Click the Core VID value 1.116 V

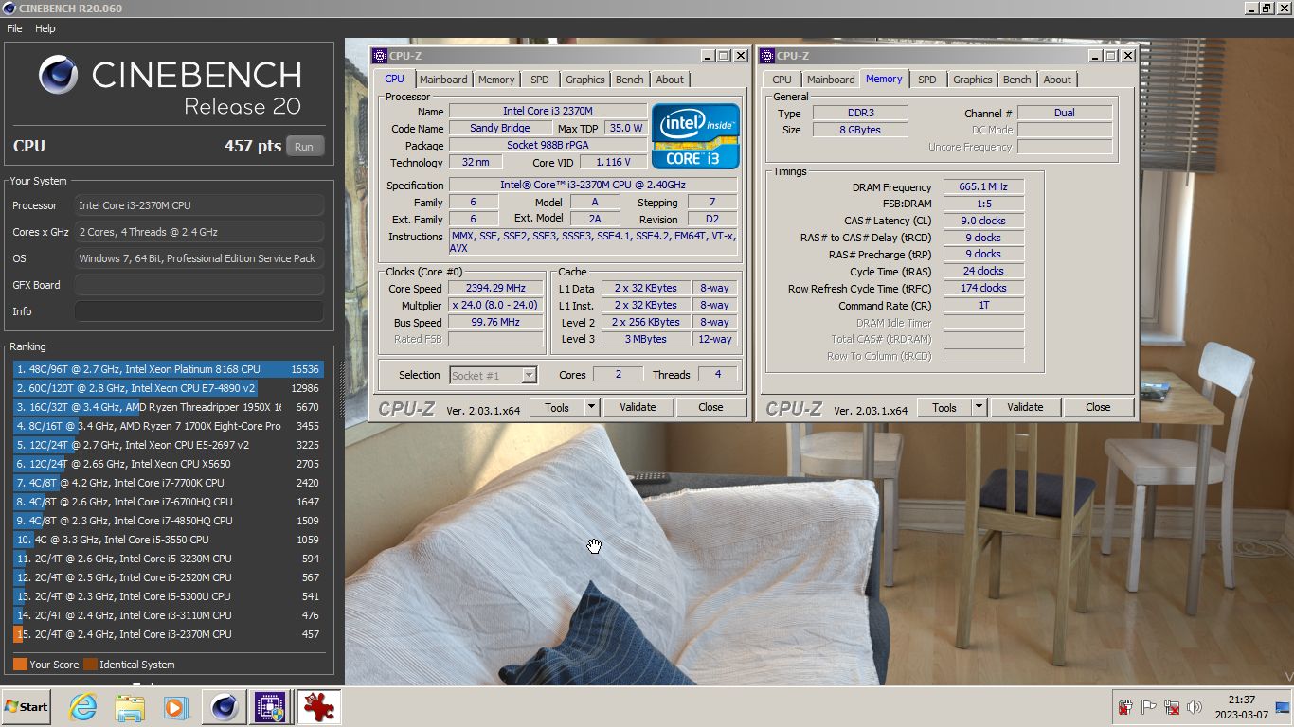click(613, 162)
